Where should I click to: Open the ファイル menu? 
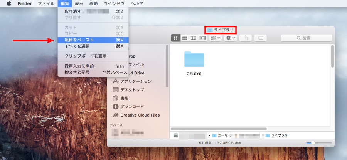46,3
